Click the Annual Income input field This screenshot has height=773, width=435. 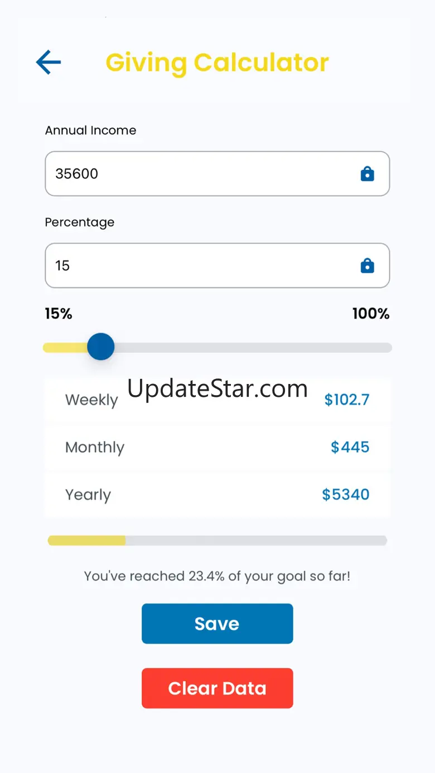click(217, 173)
